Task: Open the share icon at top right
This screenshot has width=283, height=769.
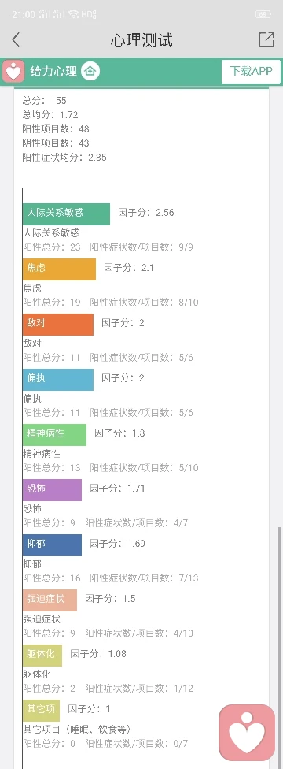Action: (266, 39)
